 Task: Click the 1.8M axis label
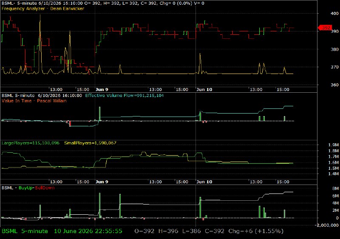[334, 151]
